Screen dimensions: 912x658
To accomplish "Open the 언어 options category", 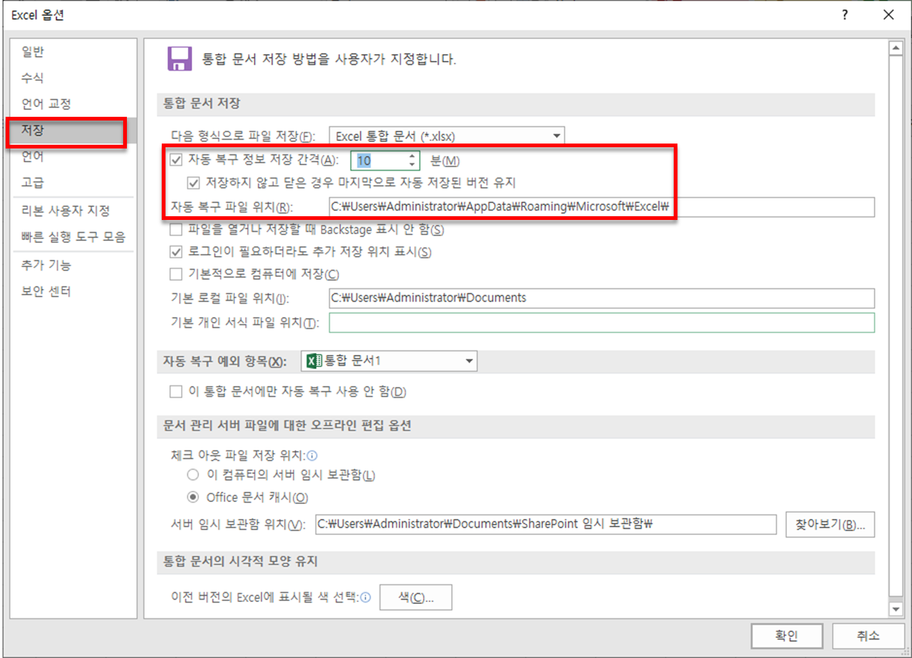I will click(x=73, y=157).
